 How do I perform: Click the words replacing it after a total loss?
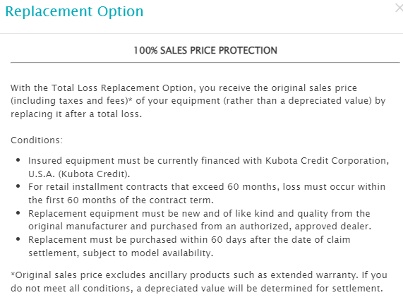click(76, 114)
